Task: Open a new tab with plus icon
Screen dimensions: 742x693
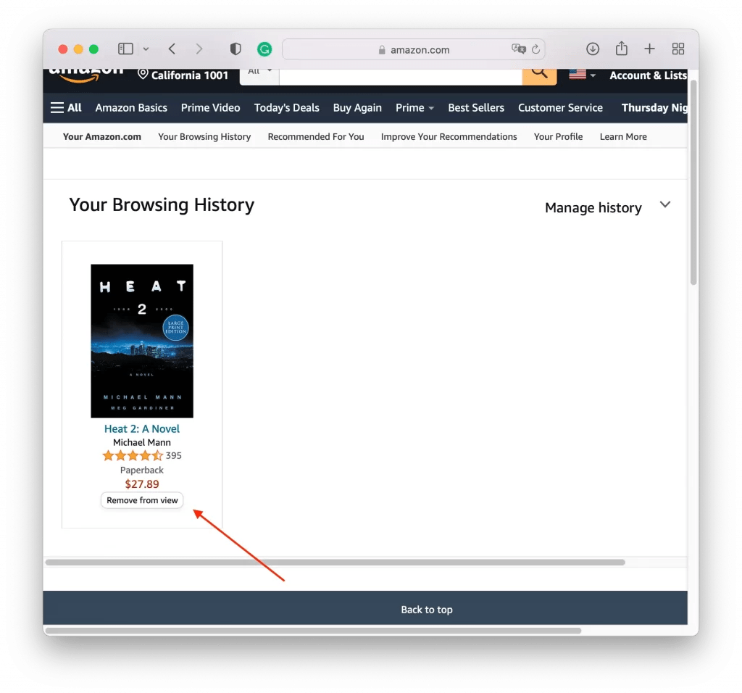Action: pyautogui.click(x=650, y=49)
